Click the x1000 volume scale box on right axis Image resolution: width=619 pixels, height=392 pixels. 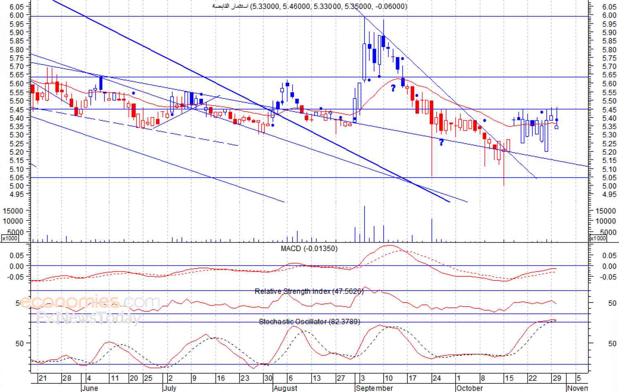[598, 238]
